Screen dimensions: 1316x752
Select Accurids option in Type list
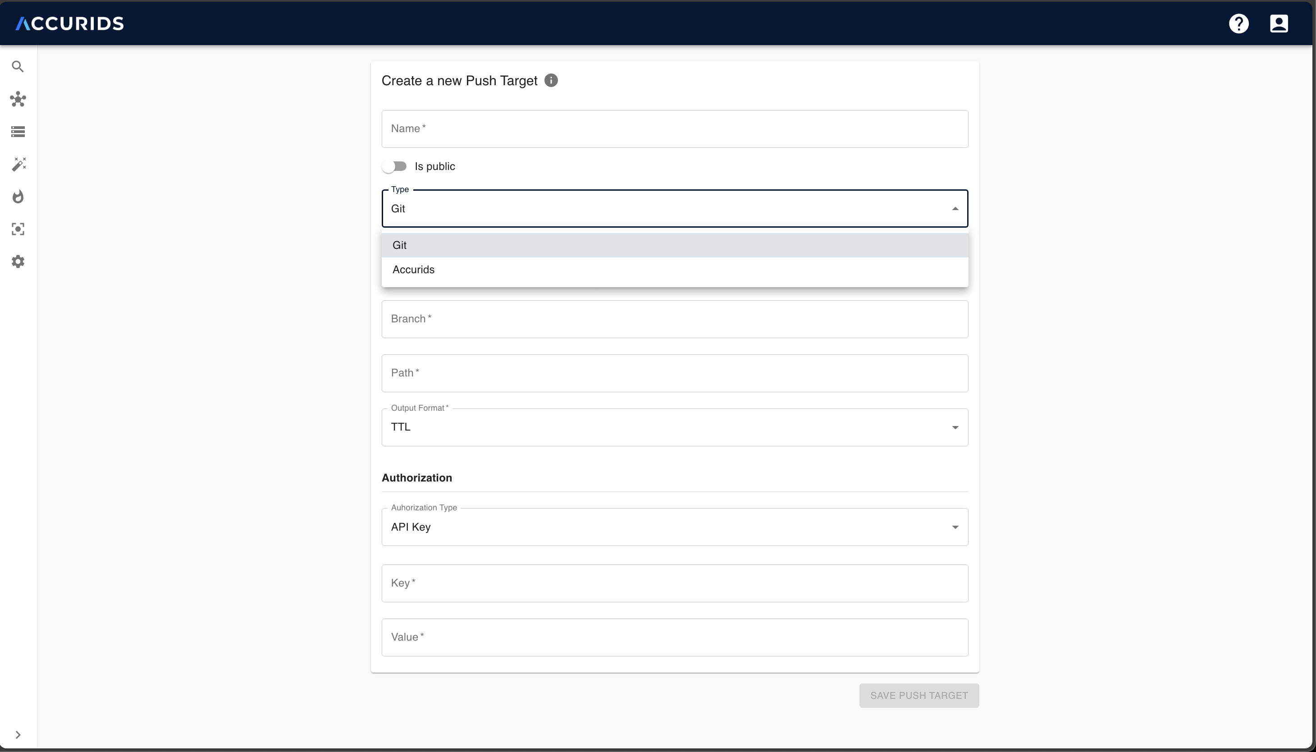point(414,270)
